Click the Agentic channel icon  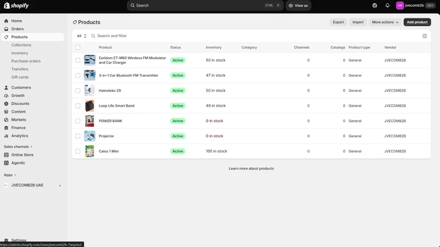(6, 163)
